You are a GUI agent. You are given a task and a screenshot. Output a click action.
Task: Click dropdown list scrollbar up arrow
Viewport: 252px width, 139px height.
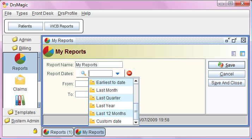coord(136,81)
